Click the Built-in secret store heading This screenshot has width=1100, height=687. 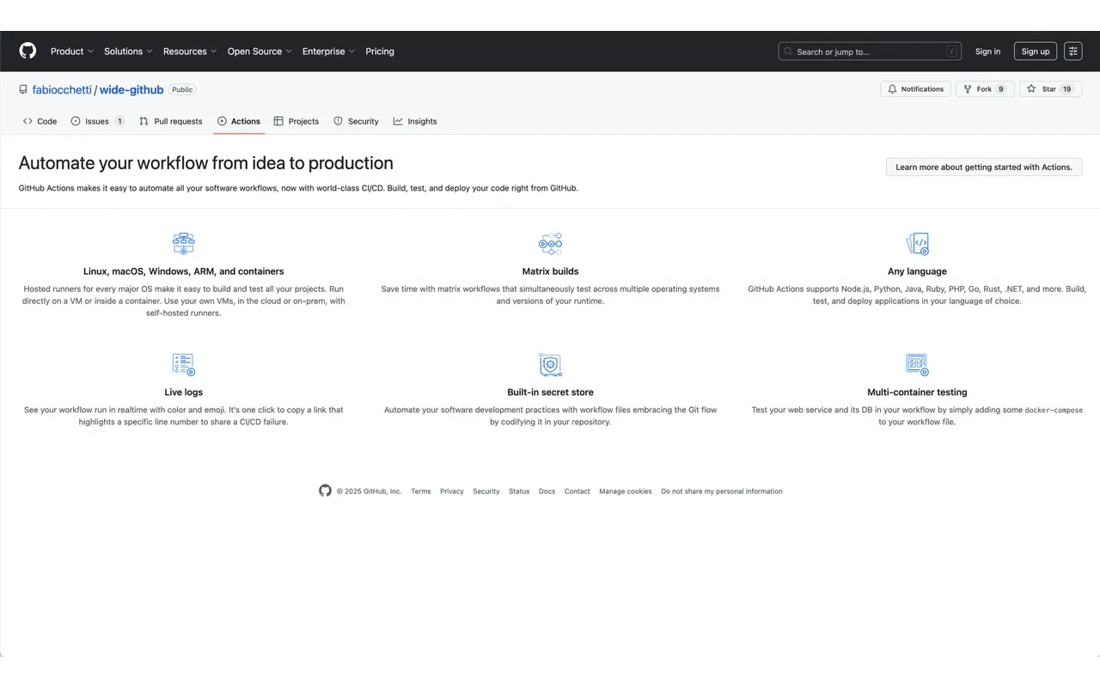[550, 392]
